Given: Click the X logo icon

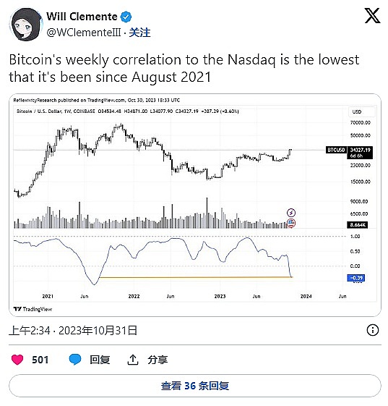Looking at the screenshot, I should tap(372, 15).
